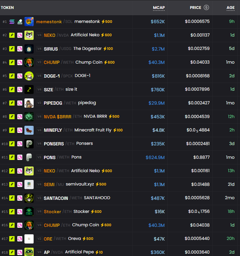
Task: Click the #13 rank number
Action: pos(5,184)
